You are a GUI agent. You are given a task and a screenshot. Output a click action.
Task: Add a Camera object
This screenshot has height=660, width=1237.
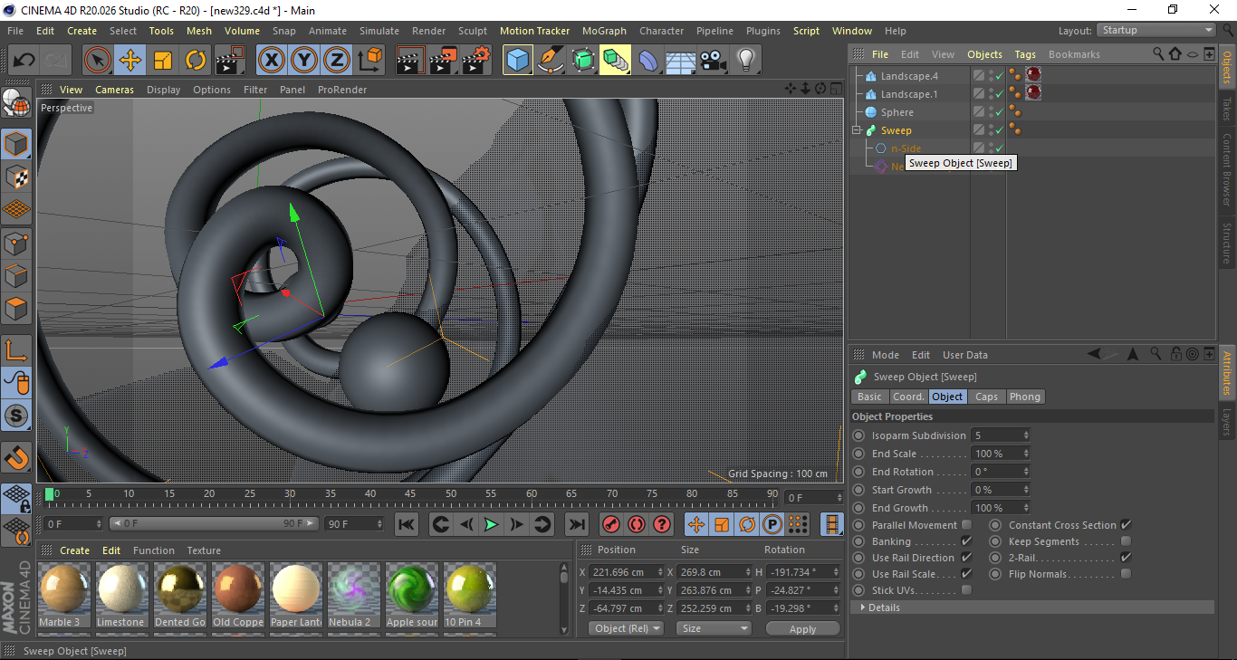(713, 61)
